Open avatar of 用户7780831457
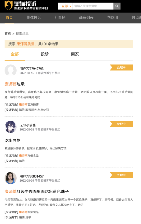This screenshot has height=224, width=141. pos(10,178)
